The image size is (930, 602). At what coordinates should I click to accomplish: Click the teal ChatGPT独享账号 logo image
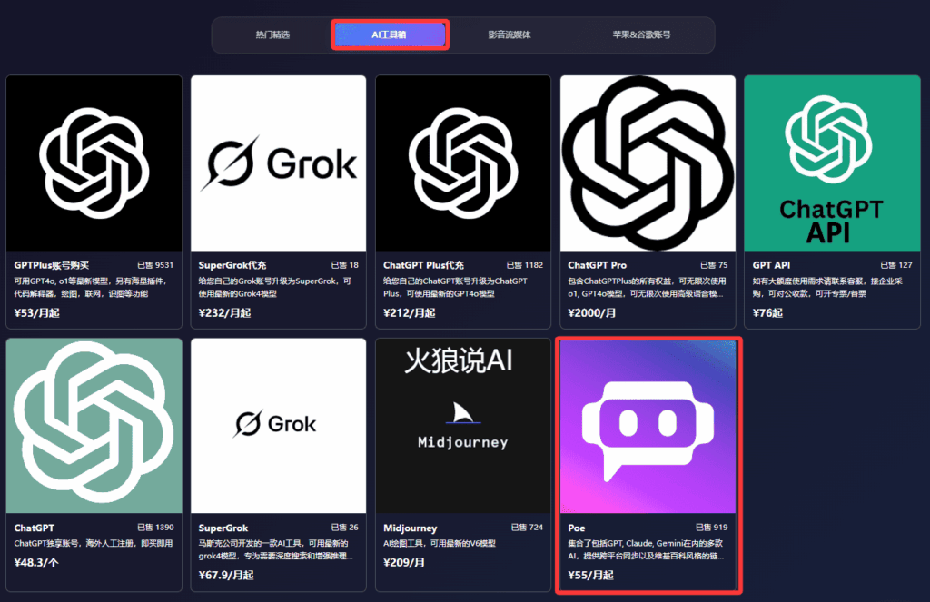(x=94, y=425)
